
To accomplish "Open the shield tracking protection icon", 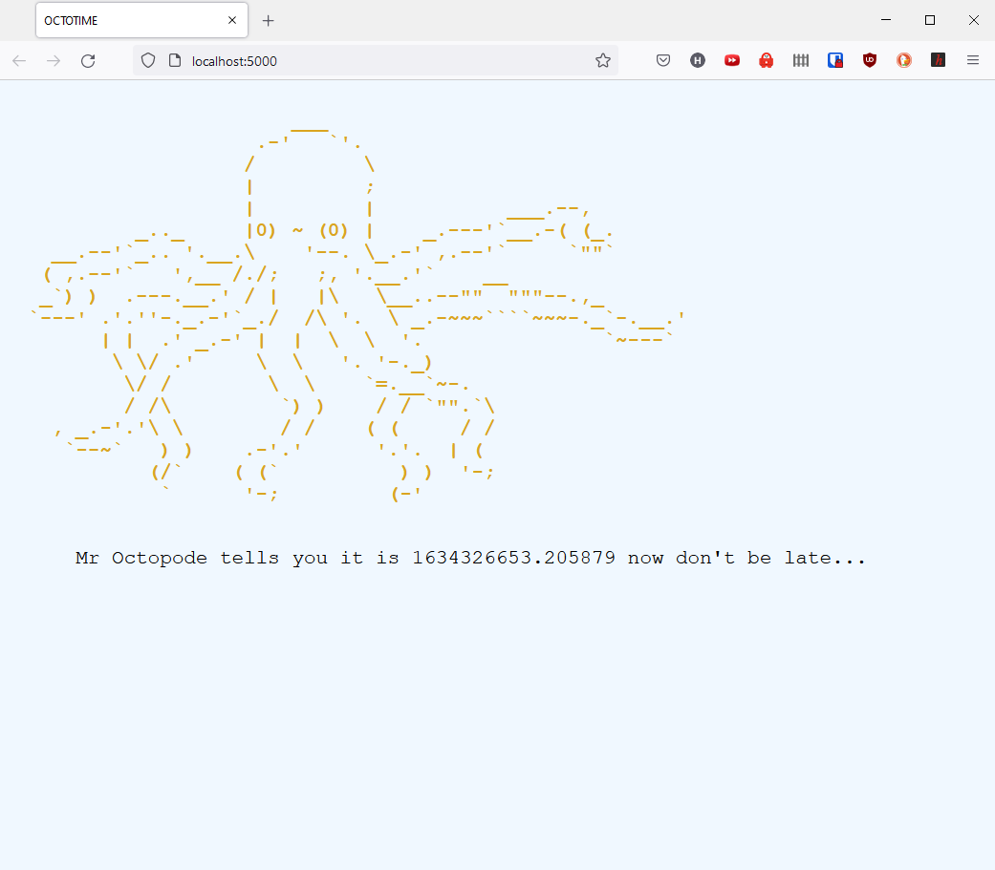I will tap(148, 61).
